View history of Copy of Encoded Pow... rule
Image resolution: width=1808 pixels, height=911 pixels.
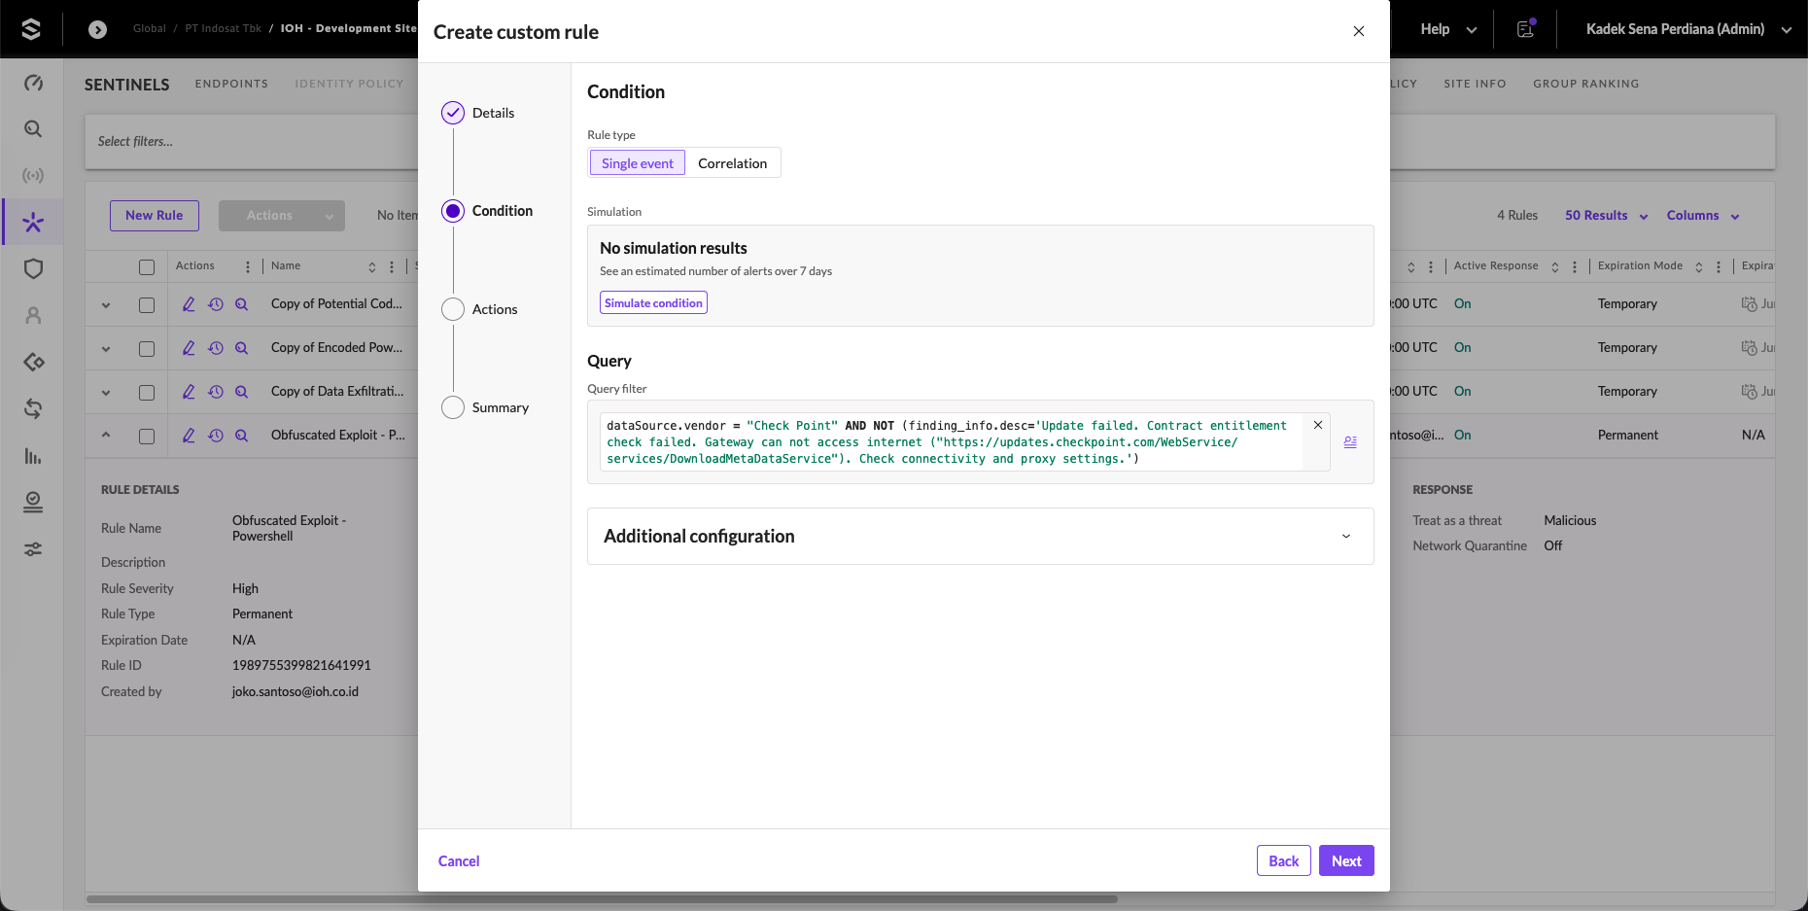click(x=216, y=348)
